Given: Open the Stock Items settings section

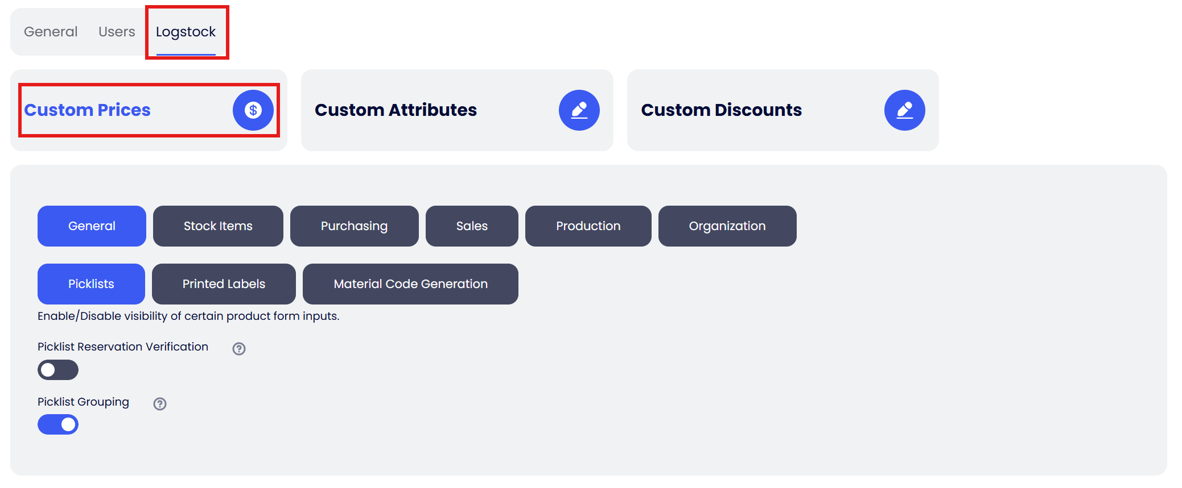Looking at the screenshot, I should 218,226.
